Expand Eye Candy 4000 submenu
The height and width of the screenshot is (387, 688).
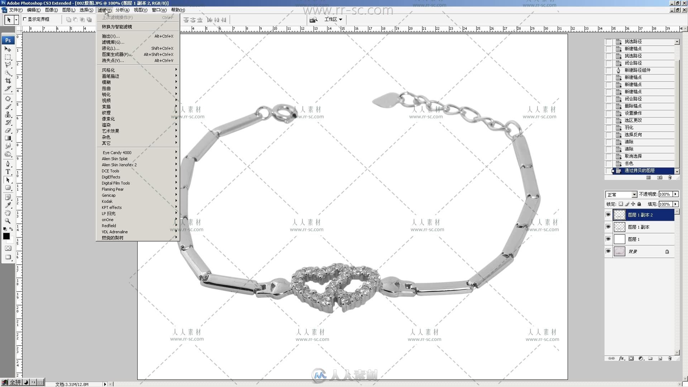click(138, 153)
